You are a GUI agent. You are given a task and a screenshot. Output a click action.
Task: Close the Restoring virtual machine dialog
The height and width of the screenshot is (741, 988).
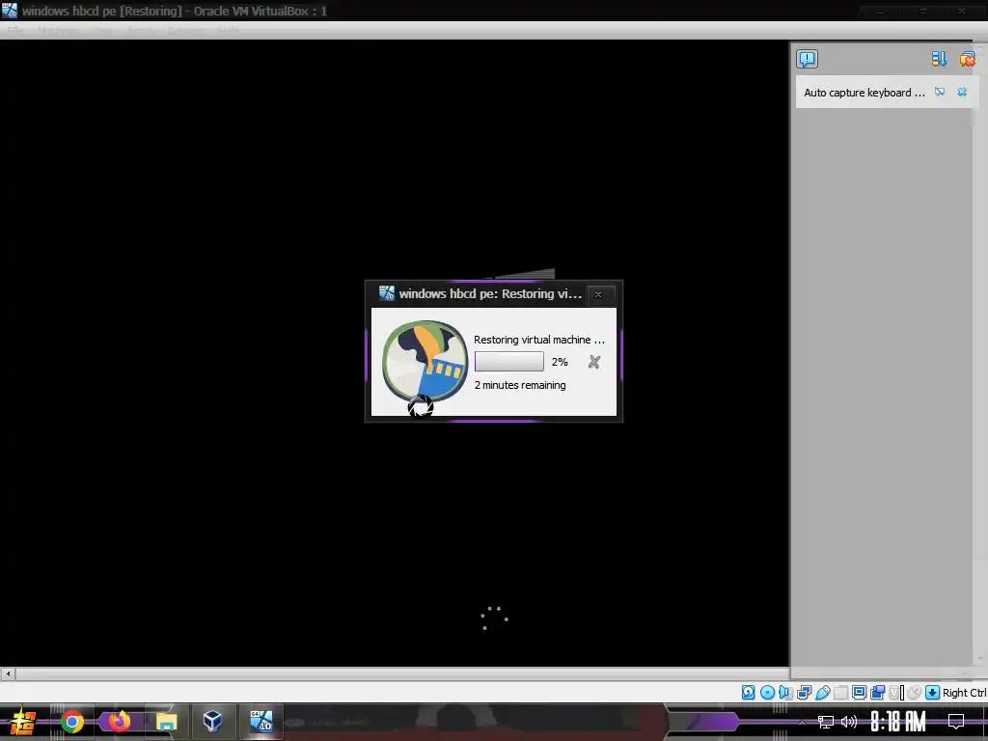point(598,294)
